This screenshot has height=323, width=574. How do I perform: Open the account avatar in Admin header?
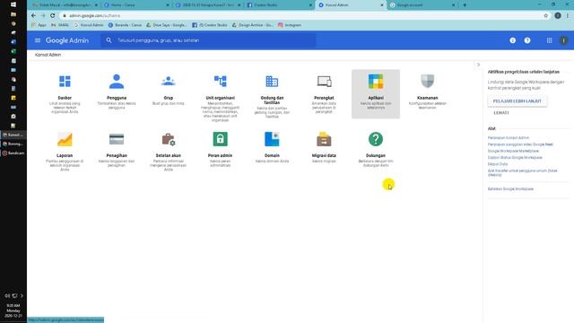coord(564,40)
